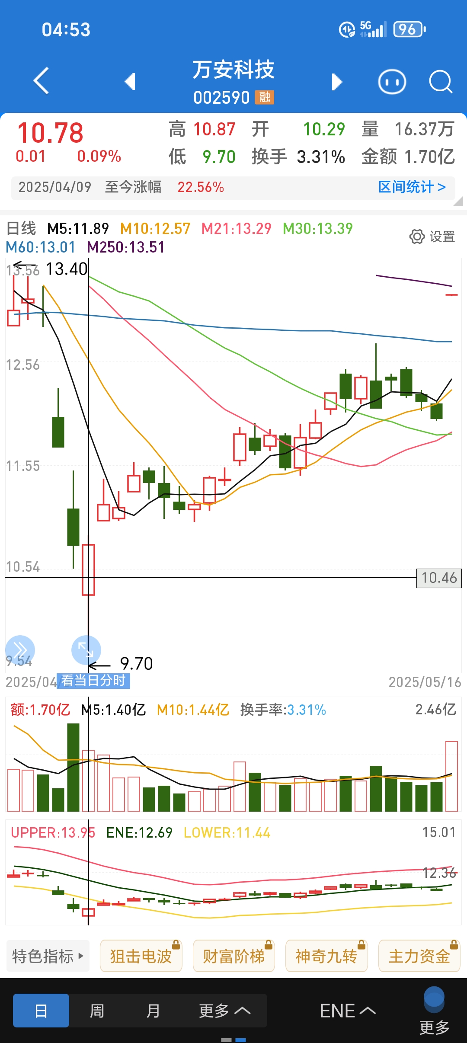Go to next stock with right triangle
Viewport: 467px width, 1043px height.
pyautogui.click(x=336, y=82)
